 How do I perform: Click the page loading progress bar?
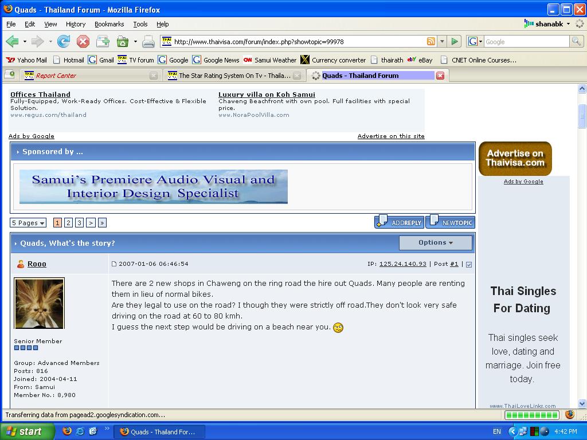point(531,415)
